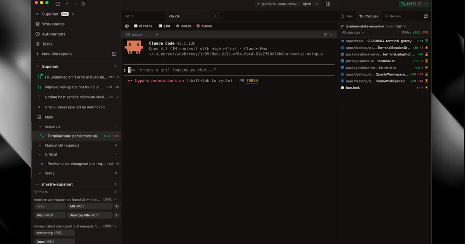The width and height of the screenshot is (465, 244).
Task: Switch to the Changes tab
Action: (369, 16)
